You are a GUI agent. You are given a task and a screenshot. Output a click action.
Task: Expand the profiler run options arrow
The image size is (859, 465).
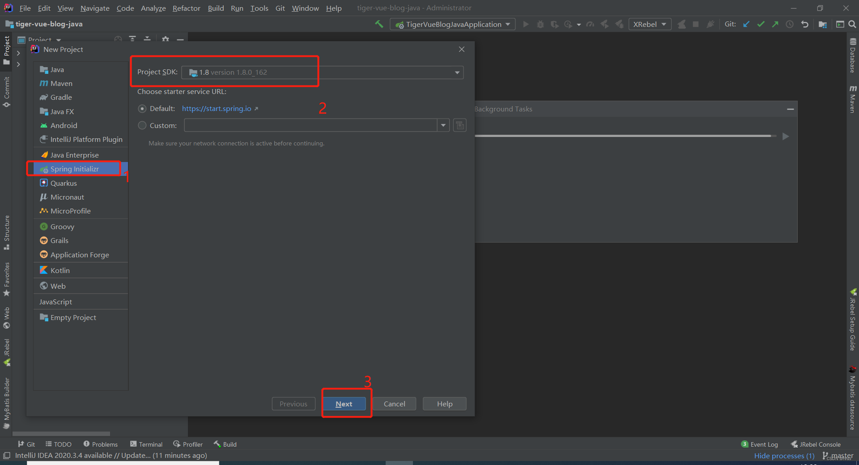(x=578, y=25)
